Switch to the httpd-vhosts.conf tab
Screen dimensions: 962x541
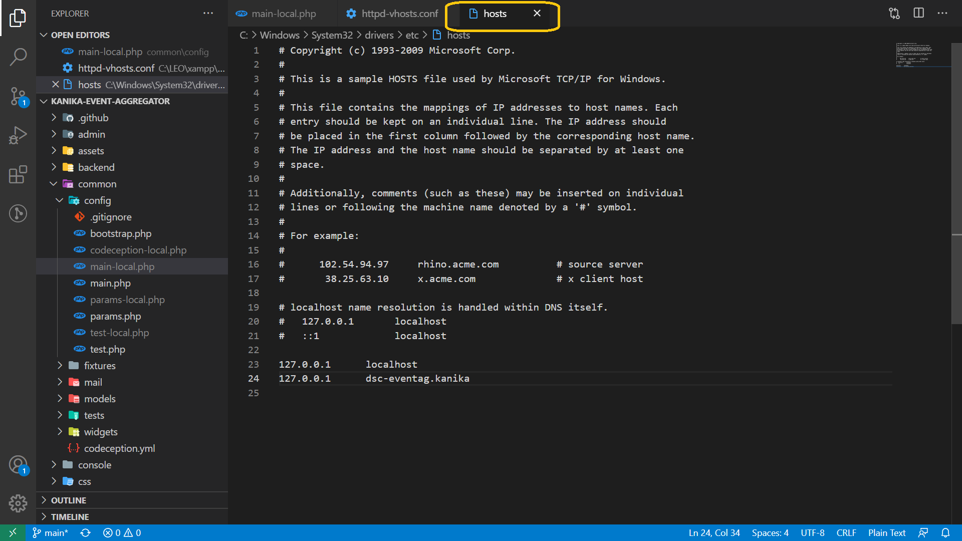392,14
